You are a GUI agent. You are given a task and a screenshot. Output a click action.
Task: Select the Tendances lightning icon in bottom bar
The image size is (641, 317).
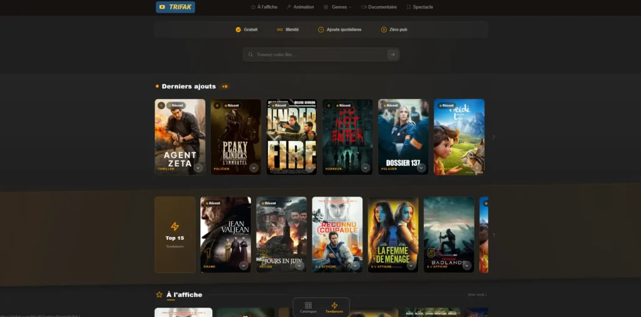(x=334, y=307)
